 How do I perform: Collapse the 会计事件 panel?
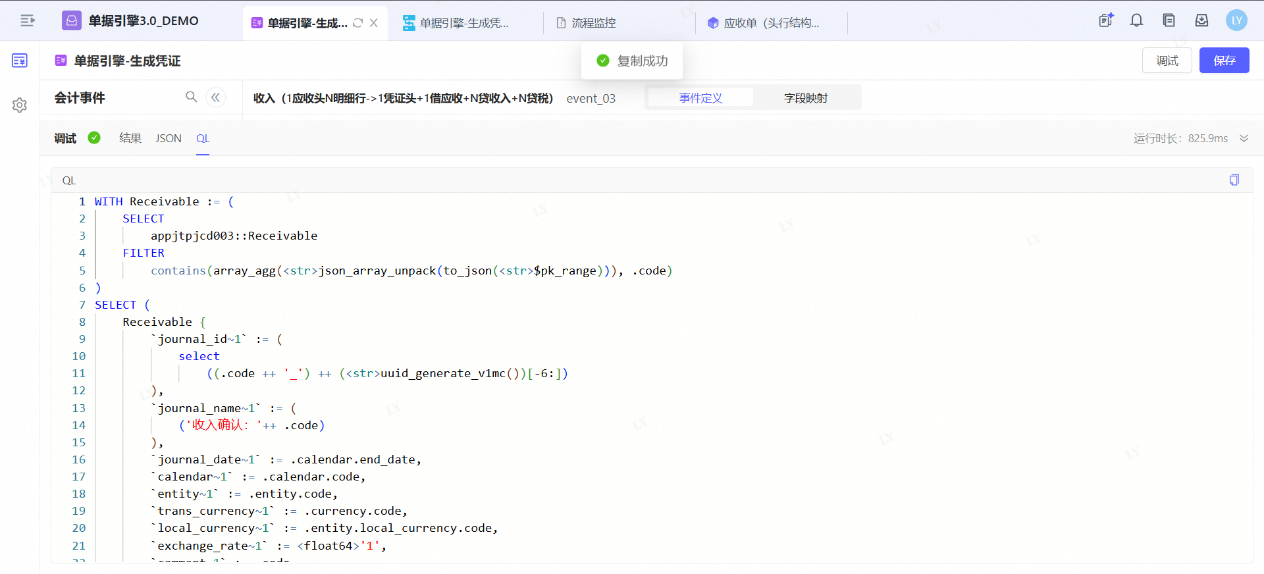(x=215, y=97)
